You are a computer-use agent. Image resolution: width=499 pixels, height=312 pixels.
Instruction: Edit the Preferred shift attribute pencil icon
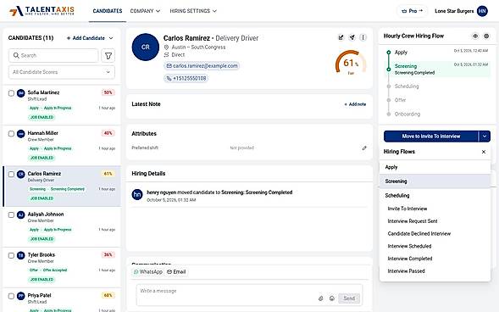[364, 148]
